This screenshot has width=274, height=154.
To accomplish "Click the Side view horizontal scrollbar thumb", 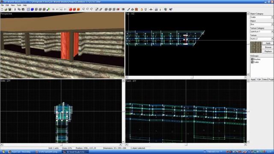I will click(61, 145).
